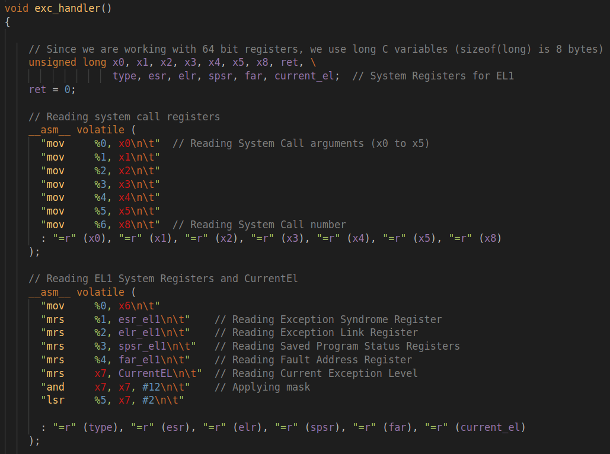This screenshot has height=454, width=610.
Task: Place cursor on the 'mov %0, x6' instruction
Action: click(x=100, y=306)
